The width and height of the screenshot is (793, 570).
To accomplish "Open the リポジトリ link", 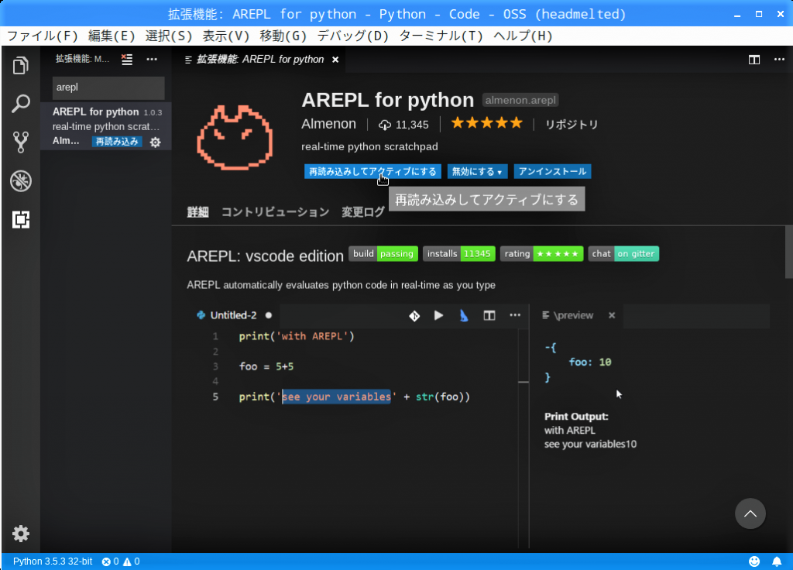I will pos(572,125).
